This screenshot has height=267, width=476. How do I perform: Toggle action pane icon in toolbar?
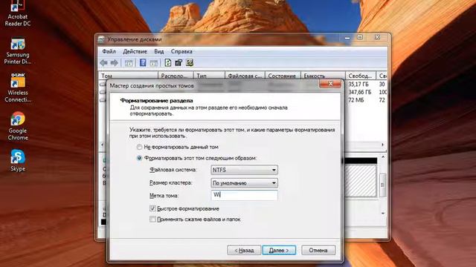coord(154,63)
